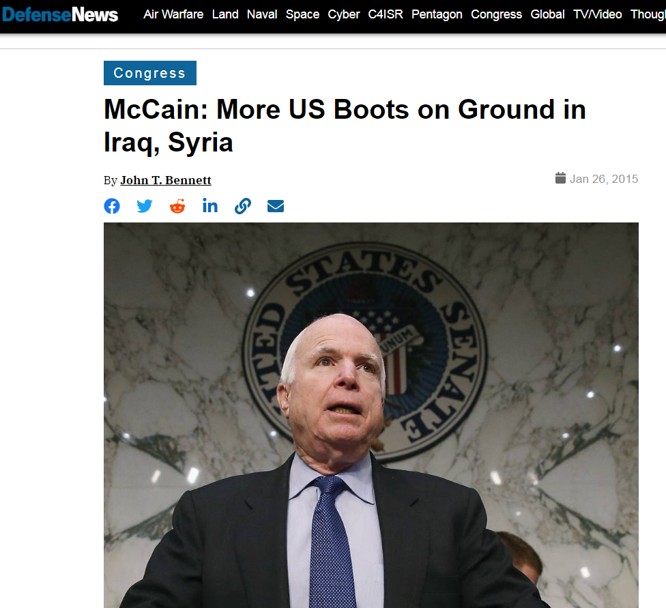Navigate to Naval news
The height and width of the screenshot is (608, 666).
coord(262,14)
